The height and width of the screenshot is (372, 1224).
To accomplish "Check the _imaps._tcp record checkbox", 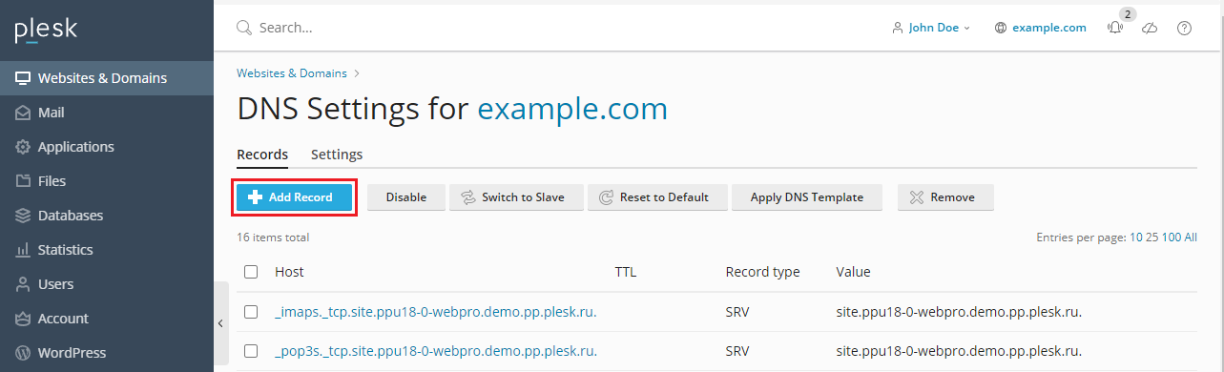I will click(x=251, y=312).
